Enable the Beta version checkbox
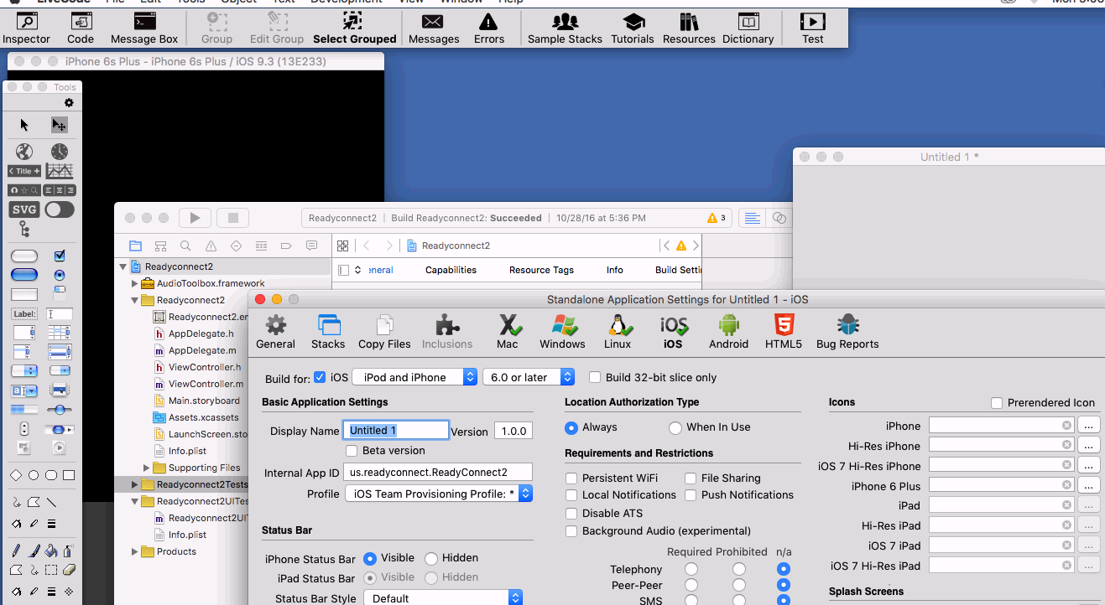Image resolution: width=1105 pixels, height=605 pixels. [352, 451]
